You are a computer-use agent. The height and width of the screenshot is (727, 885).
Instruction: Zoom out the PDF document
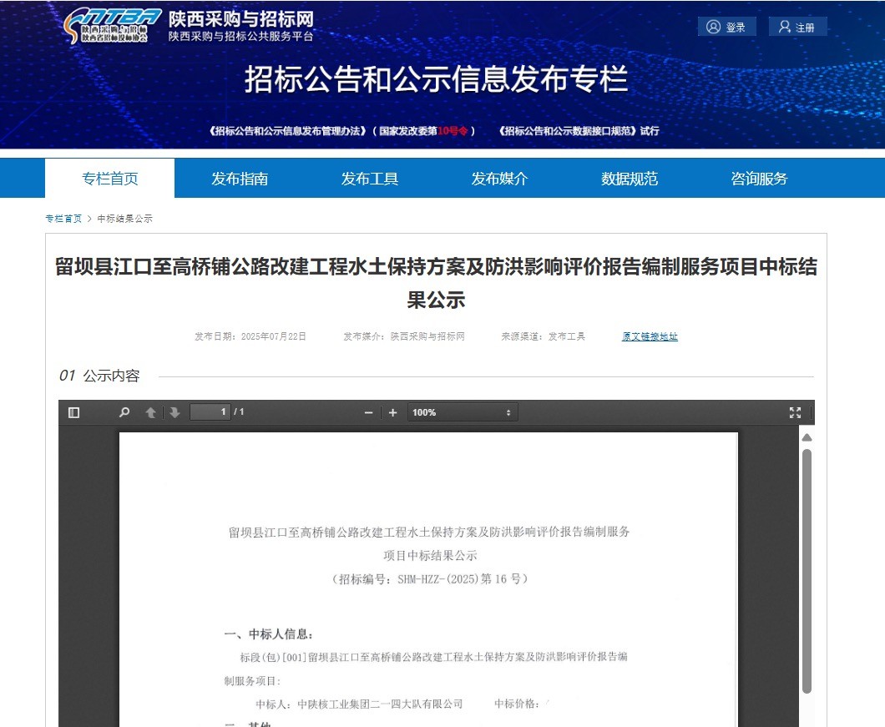tap(368, 412)
